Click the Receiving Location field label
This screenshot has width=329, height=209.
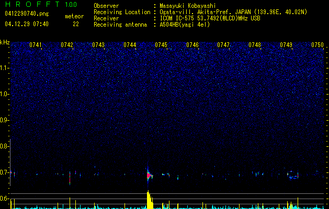click(x=122, y=12)
